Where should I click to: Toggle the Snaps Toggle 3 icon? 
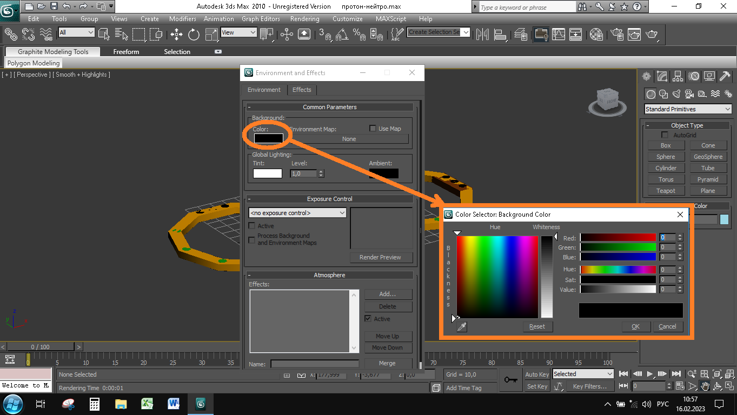(325, 34)
